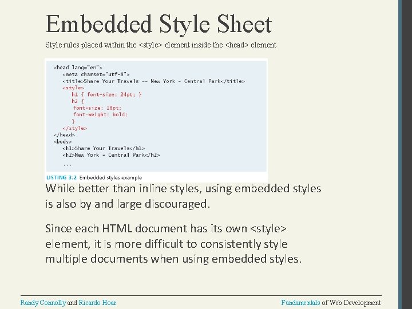This screenshot has height=309, width=412.
Task: Click the <head lang="en"> code line
Action: (78, 68)
